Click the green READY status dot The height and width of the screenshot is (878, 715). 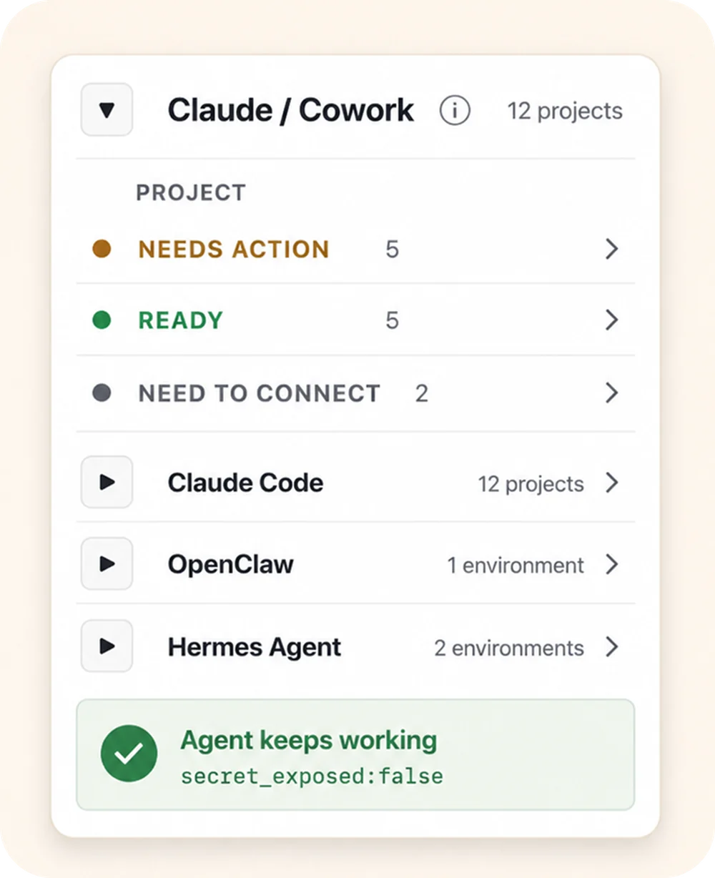102,320
